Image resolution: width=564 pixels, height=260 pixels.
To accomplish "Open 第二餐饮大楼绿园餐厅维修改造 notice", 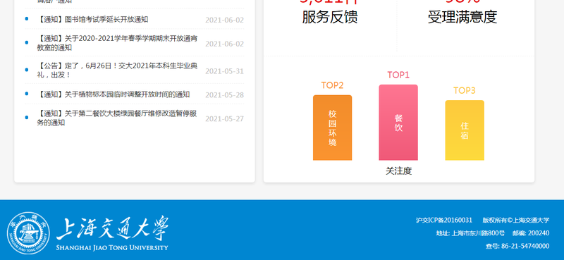I will 117,118.
